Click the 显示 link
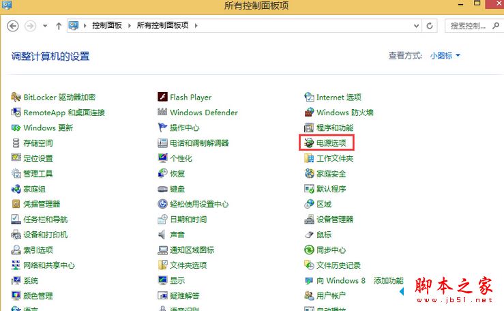 coord(177,280)
